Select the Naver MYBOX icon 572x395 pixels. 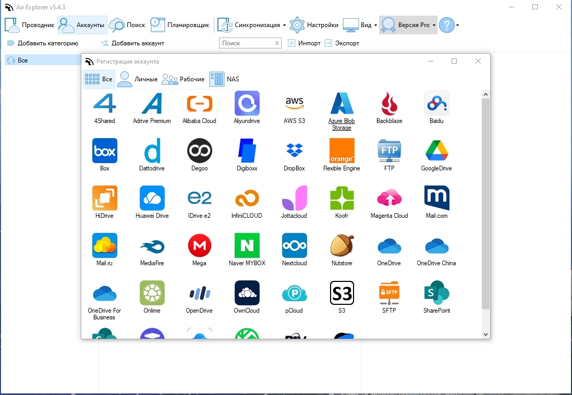pyautogui.click(x=247, y=245)
